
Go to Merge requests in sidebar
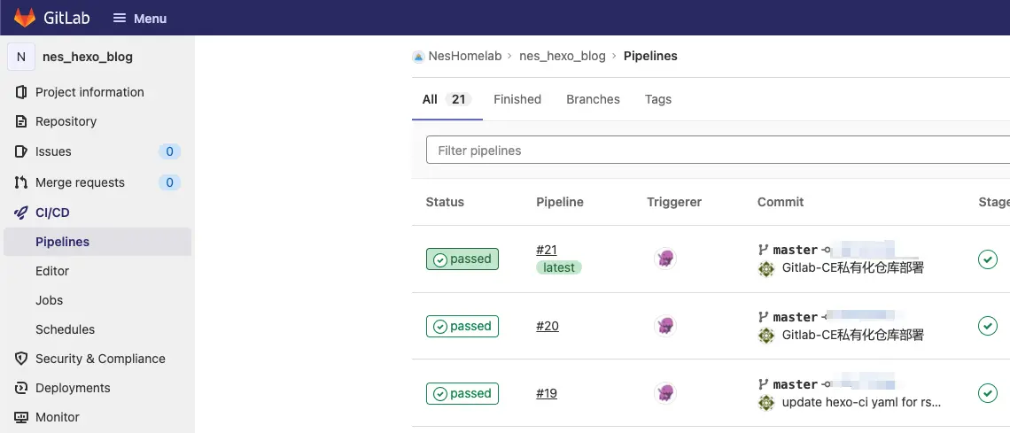pyautogui.click(x=80, y=182)
